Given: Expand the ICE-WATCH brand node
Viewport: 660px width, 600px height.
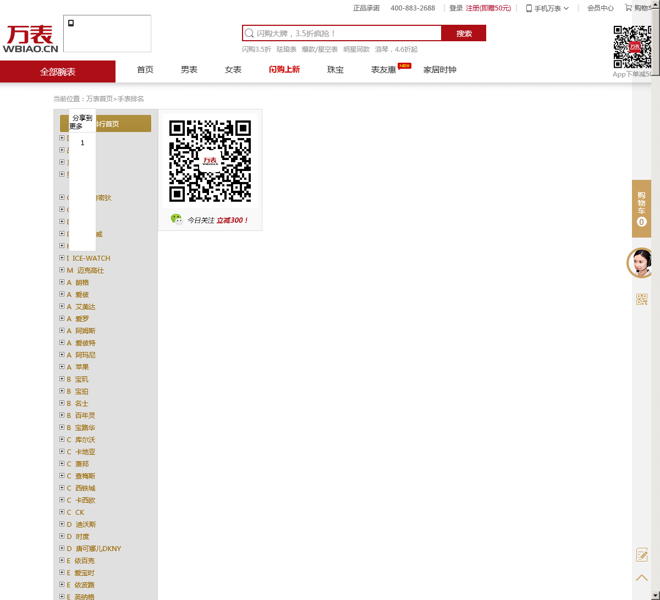Looking at the screenshot, I should coord(62,258).
